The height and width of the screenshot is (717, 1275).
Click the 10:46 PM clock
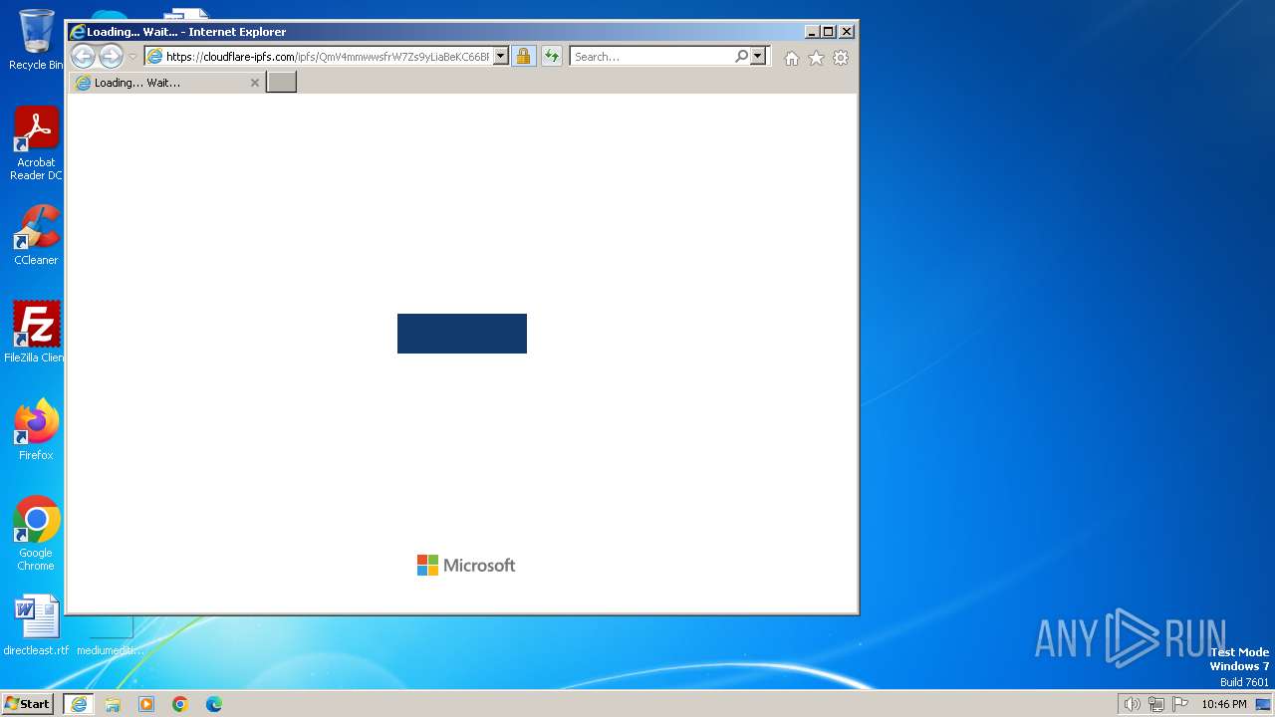pos(1224,704)
